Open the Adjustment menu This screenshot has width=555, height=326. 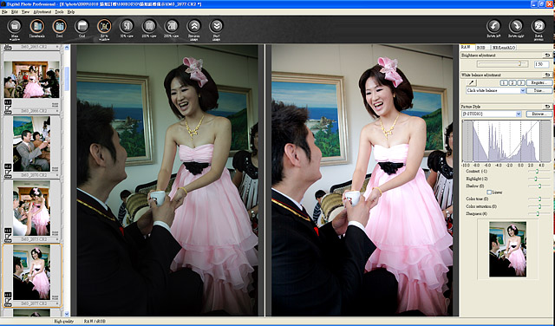[42, 11]
